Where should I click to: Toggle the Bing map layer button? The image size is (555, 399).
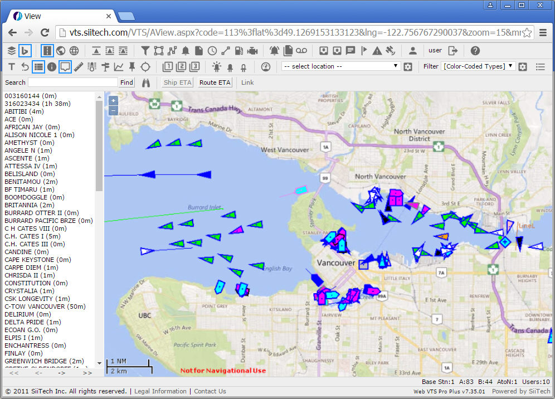click(25, 51)
